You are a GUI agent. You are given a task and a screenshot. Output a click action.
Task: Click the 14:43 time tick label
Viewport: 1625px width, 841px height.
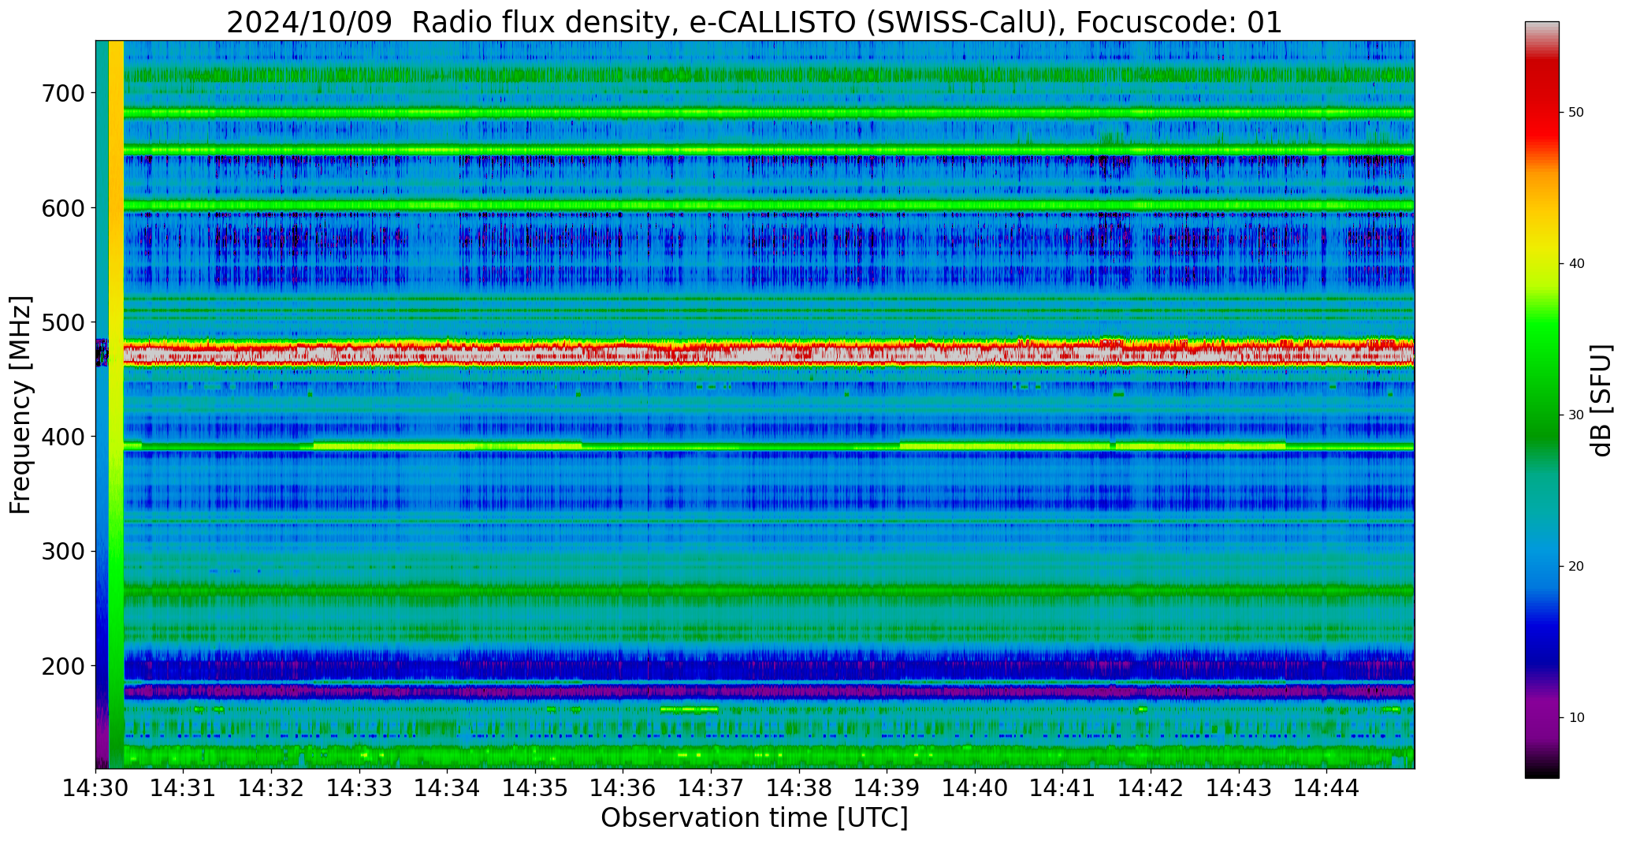[1239, 787]
